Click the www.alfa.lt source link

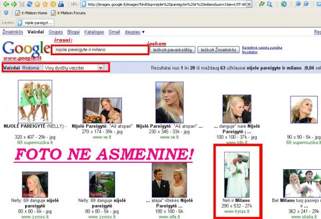pos(169,216)
